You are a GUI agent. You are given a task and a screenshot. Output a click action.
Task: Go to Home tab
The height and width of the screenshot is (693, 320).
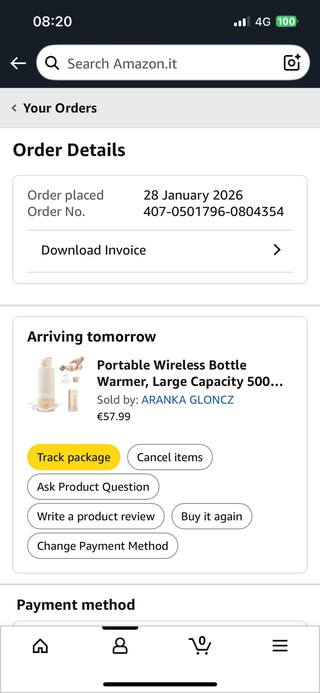[40, 646]
